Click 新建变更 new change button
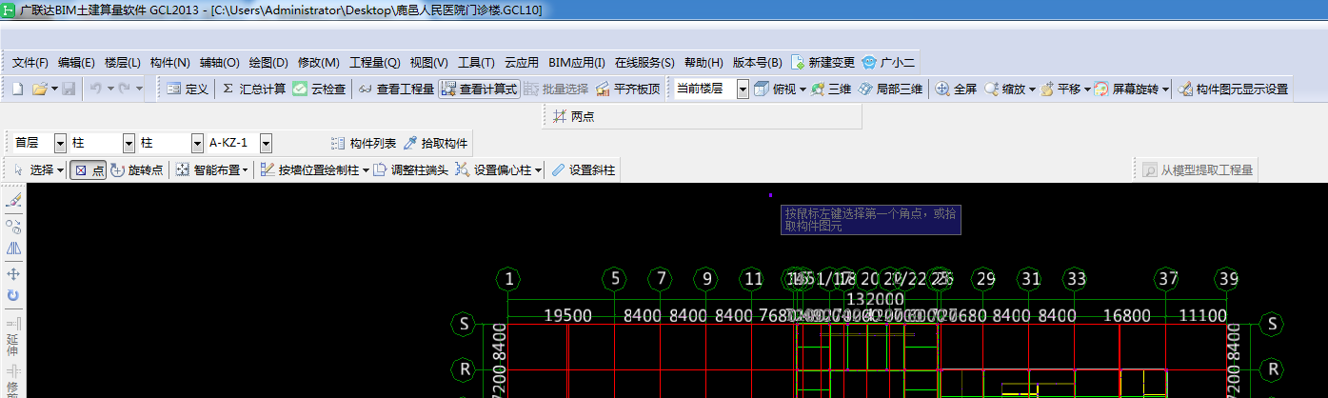Viewport: 1328px width, 398px height. point(823,63)
